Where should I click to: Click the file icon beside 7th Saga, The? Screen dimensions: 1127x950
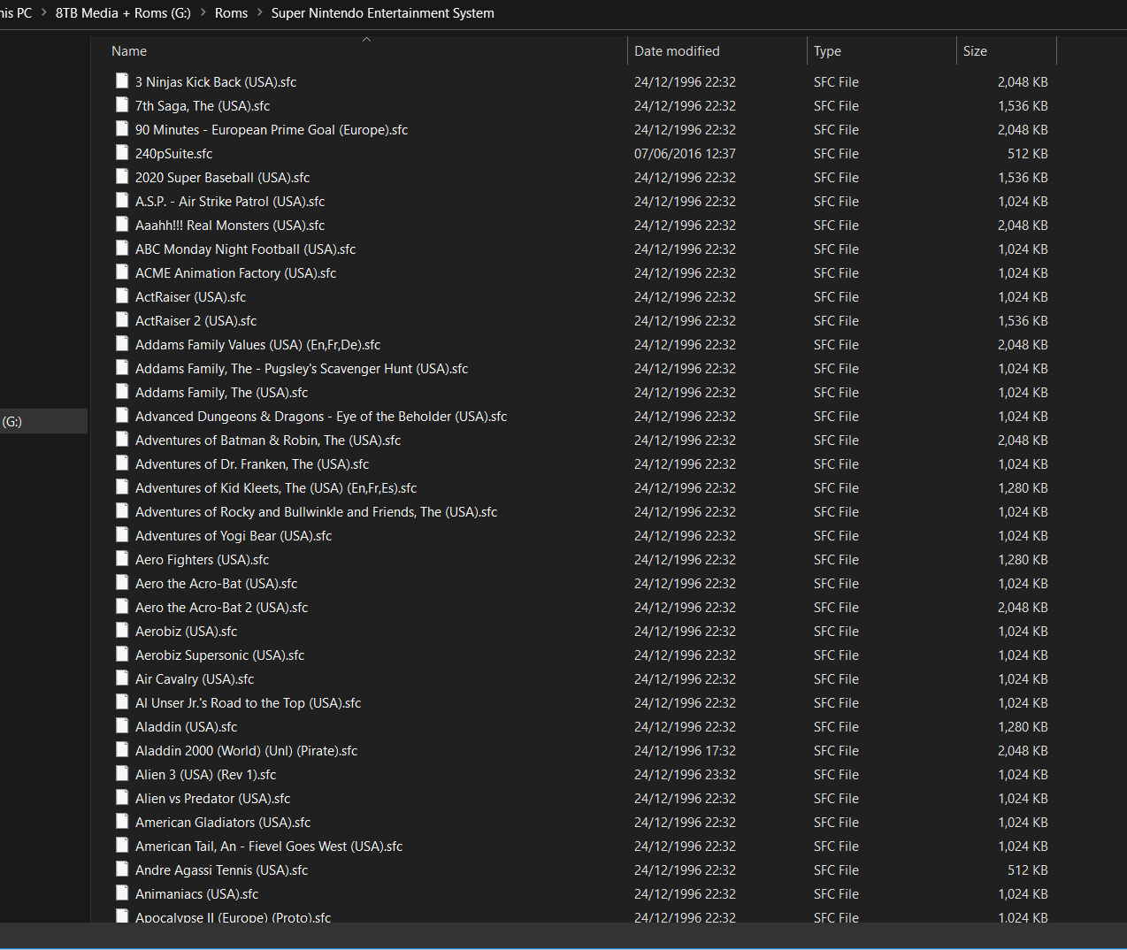click(x=122, y=105)
